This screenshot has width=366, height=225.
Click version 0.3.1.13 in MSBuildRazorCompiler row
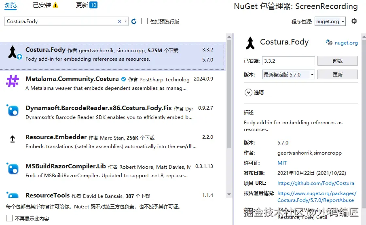point(204,166)
